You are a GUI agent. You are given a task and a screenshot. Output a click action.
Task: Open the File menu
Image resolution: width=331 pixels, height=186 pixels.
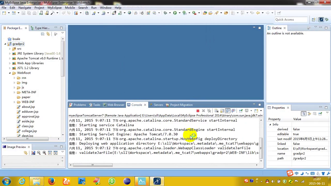(x=4, y=8)
